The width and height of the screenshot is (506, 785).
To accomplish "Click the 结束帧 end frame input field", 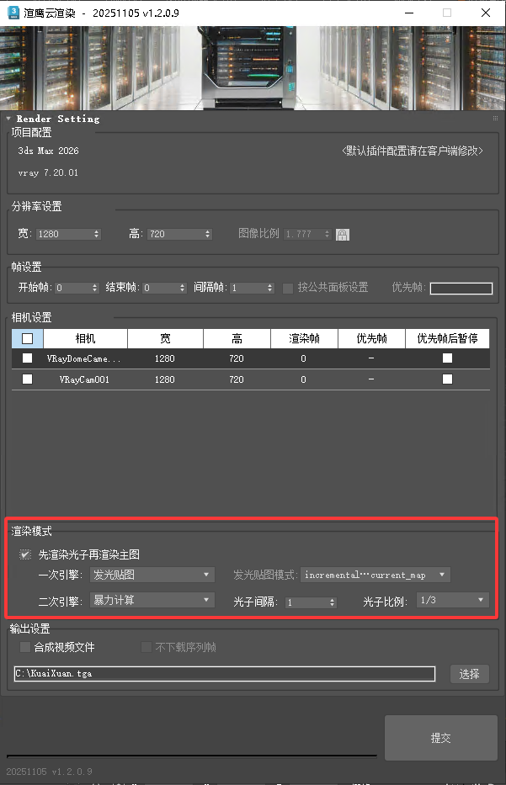I will tap(160, 288).
